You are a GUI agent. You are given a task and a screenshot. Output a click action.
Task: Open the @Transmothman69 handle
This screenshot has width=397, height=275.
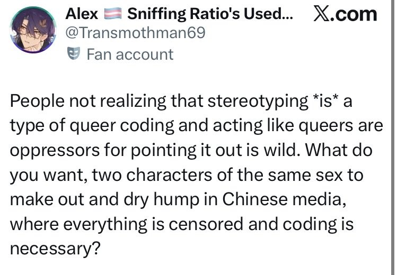coord(135,33)
